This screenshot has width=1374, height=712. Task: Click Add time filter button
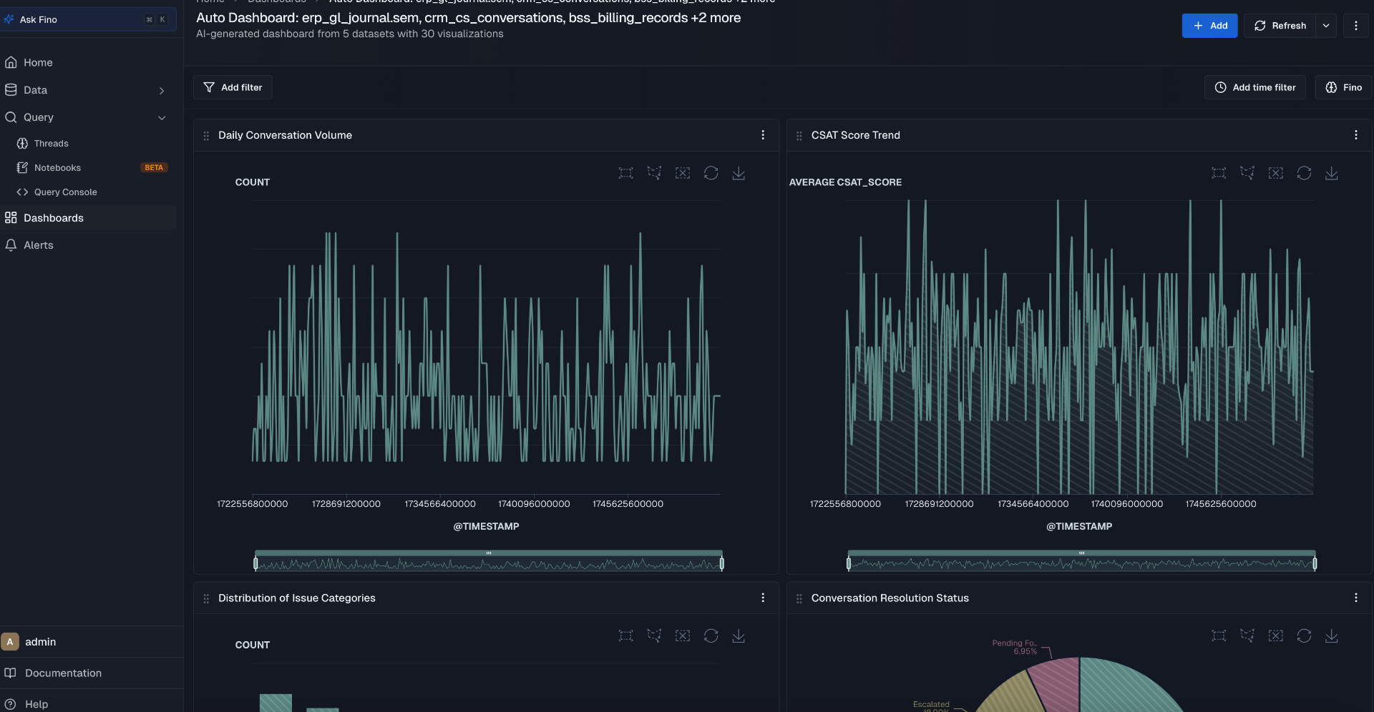(x=1255, y=87)
